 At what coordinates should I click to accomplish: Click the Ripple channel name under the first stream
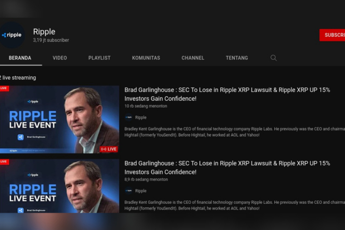(x=141, y=118)
